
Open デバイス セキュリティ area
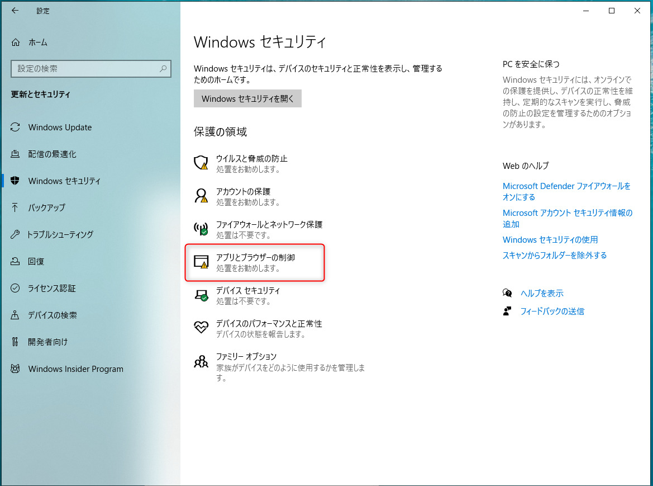(x=237, y=295)
